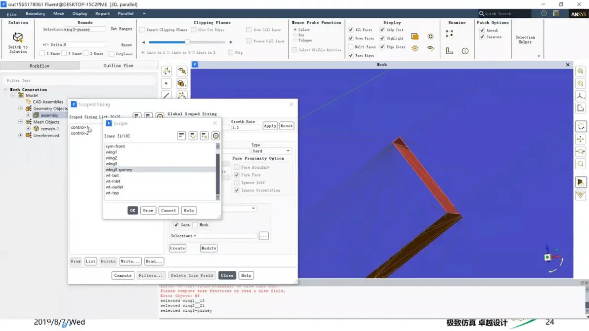Viewport: 589px width, 331px height.
Task: Open the Type dropdown showing hard
Action: click(271, 151)
